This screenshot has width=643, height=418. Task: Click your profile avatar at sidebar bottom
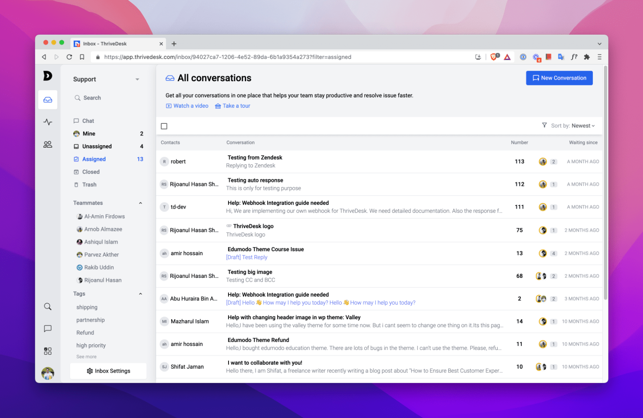point(48,374)
